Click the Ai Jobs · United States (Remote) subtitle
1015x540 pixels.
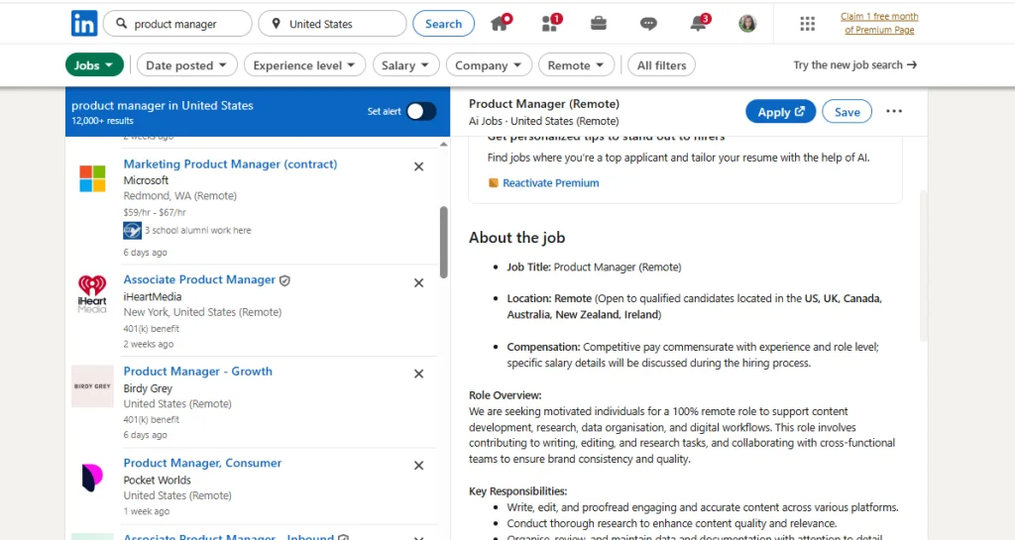pyautogui.click(x=544, y=121)
